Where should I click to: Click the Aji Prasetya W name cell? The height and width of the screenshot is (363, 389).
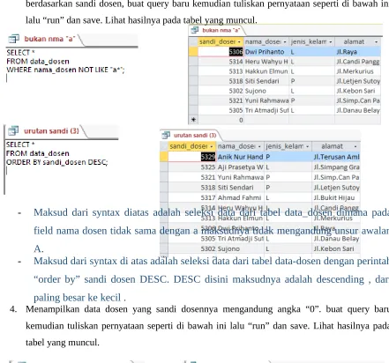coord(240,167)
